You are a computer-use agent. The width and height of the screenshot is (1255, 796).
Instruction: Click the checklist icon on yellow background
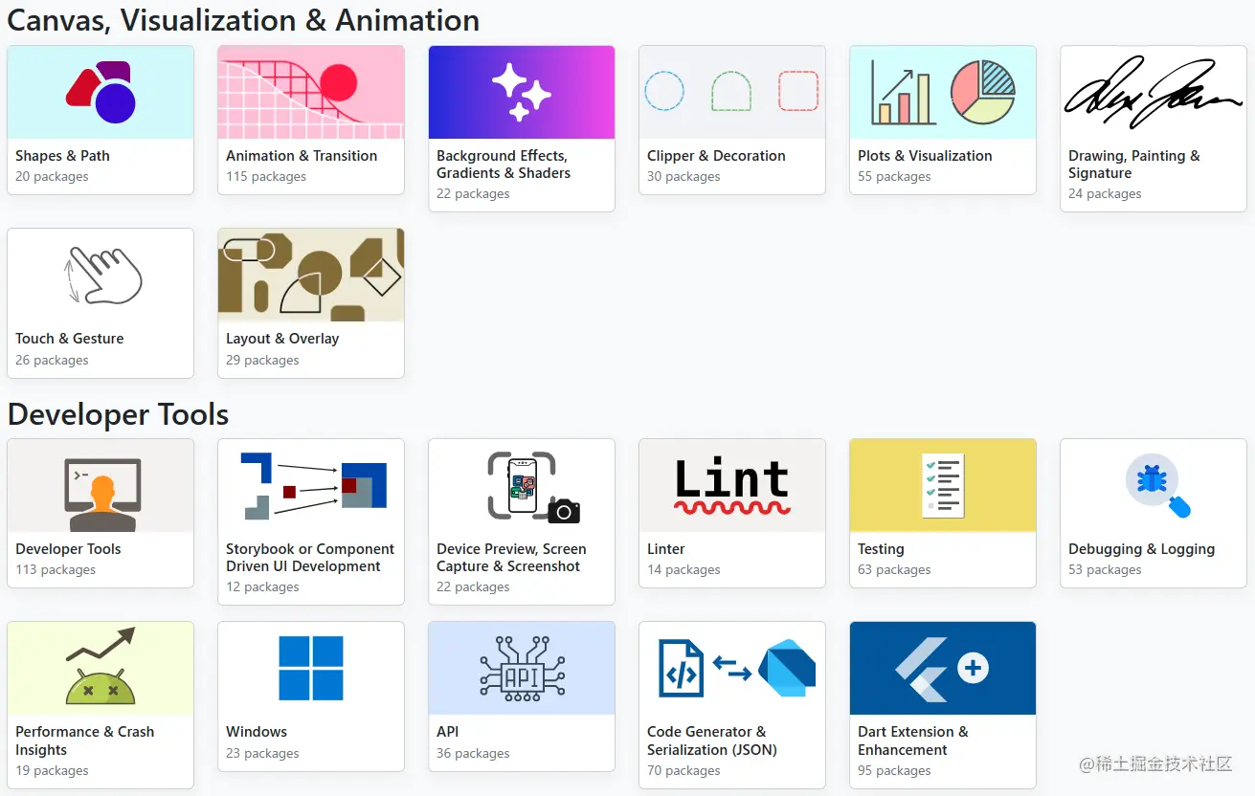click(x=943, y=485)
